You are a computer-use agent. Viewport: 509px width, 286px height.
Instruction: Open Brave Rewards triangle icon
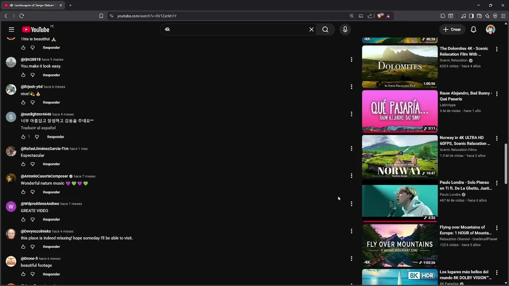(x=388, y=16)
